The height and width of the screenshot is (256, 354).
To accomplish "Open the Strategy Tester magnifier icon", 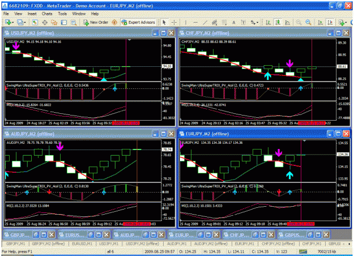I will [74, 22].
